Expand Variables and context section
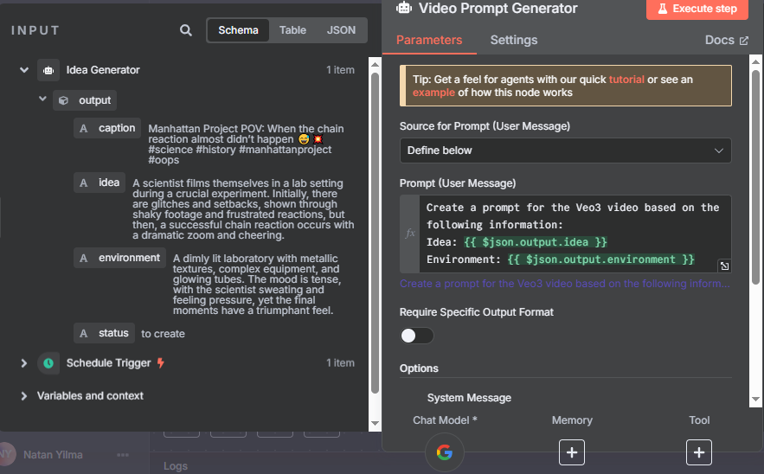 click(23, 396)
